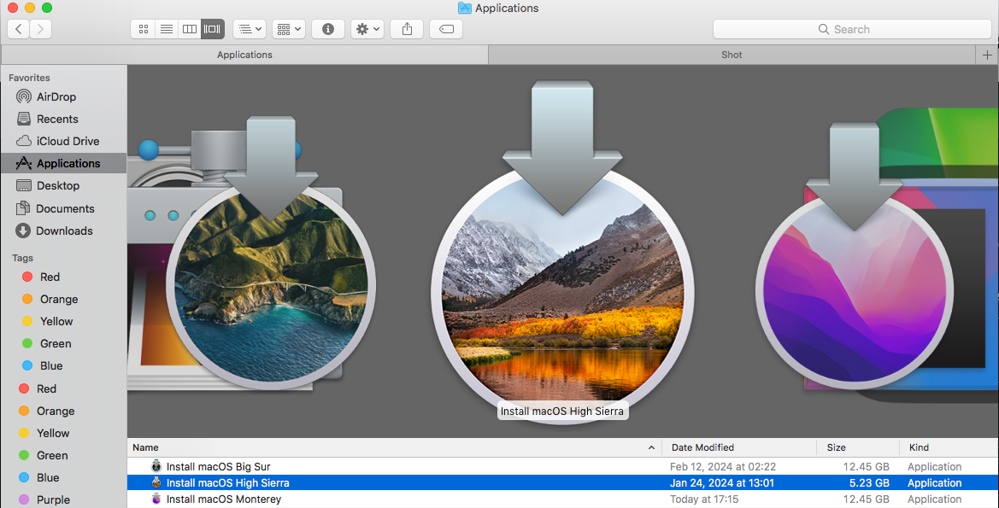
Task: Open Recents in the sidebar
Action: pyautogui.click(x=64, y=119)
